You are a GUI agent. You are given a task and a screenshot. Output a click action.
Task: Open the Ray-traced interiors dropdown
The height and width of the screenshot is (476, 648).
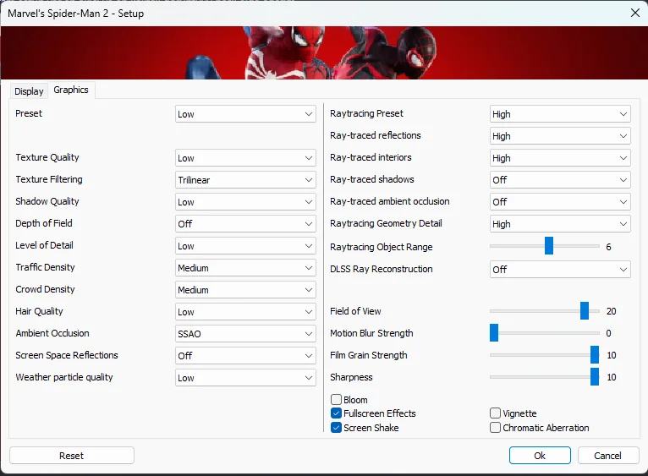pyautogui.click(x=560, y=158)
